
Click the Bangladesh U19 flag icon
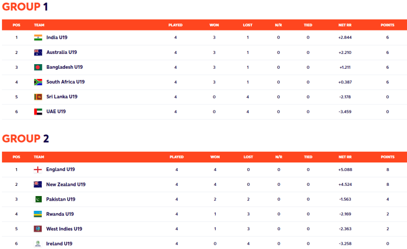pos(38,67)
